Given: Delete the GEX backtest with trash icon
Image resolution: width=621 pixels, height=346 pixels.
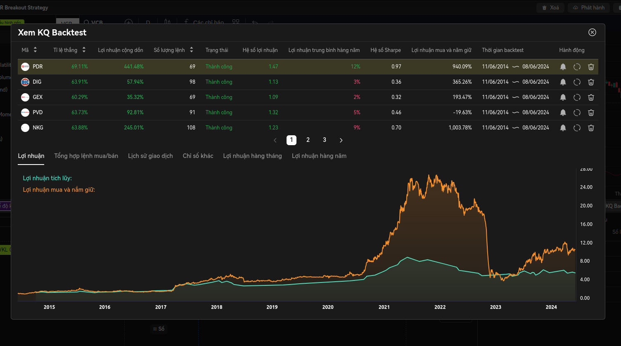Looking at the screenshot, I should coord(591,97).
